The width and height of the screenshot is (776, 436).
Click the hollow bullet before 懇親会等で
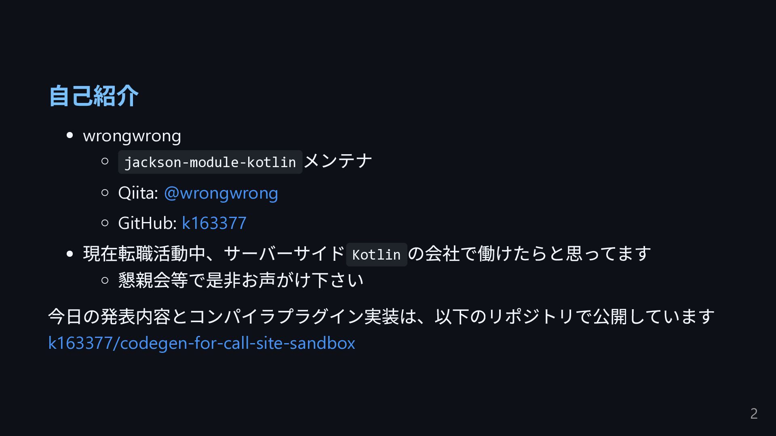(x=105, y=280)
